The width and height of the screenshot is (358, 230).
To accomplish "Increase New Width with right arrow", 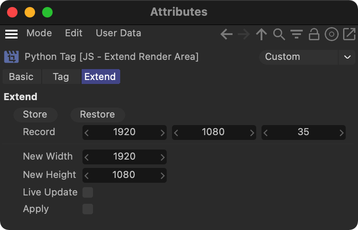I will pos(162,157).
